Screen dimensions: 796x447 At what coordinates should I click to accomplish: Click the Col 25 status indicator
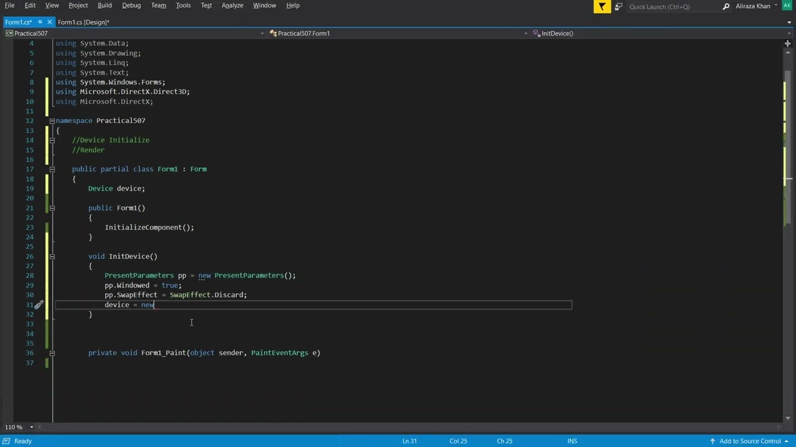pyautogui.click(x=458, y=441)
